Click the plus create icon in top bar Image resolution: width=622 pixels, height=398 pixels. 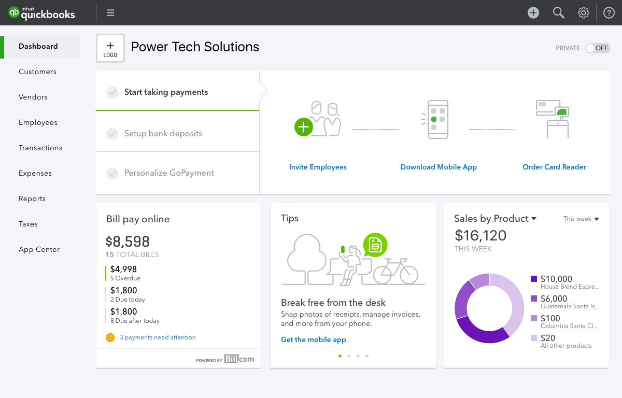pyautogui.click(x=533, y=13)
